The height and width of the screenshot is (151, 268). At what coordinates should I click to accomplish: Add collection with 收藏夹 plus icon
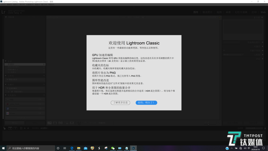pyautogui.click(x=44, y=84)
